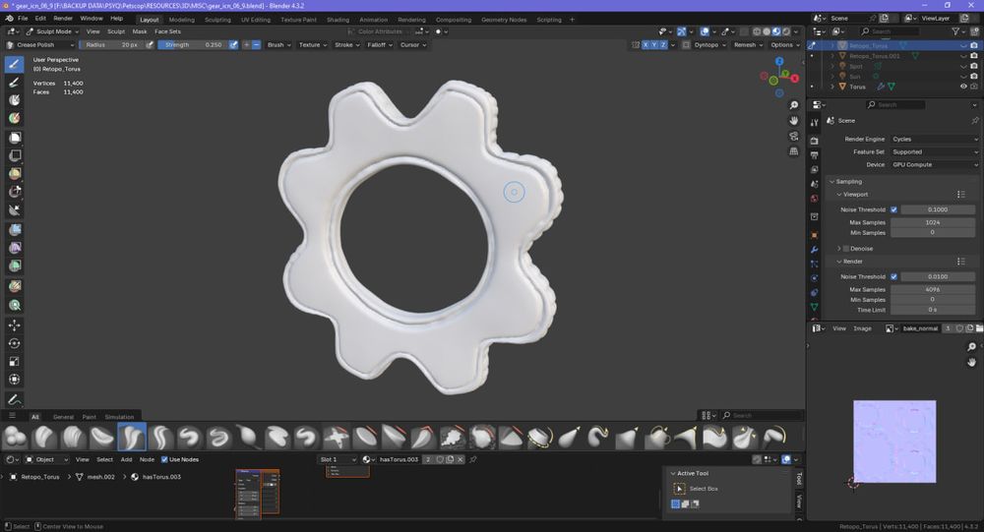984x532 pixels.
Task: Open the Brush settings dropdown
Action: 279,45
